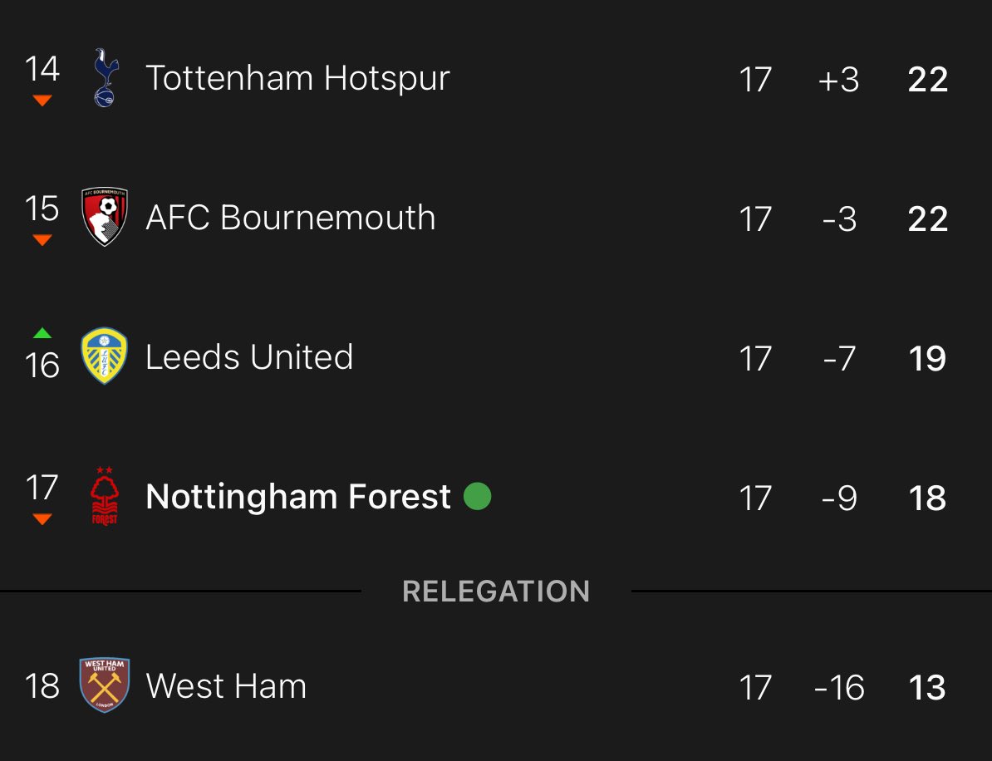Select the Leeds United crest

click(105, 356)
